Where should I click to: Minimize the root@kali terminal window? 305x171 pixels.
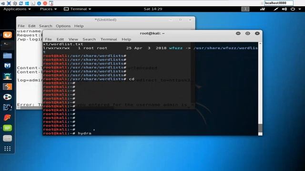coord(238,33)
